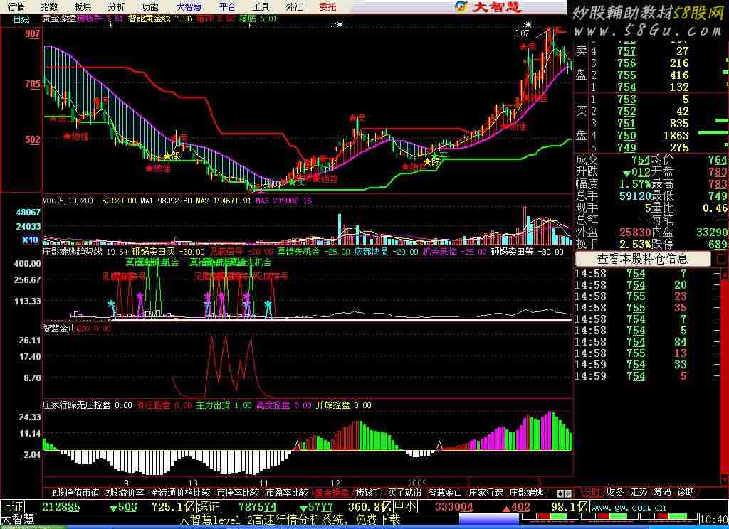
Task: Click the 开始控盘 legend label
Action: coord(332,405)
